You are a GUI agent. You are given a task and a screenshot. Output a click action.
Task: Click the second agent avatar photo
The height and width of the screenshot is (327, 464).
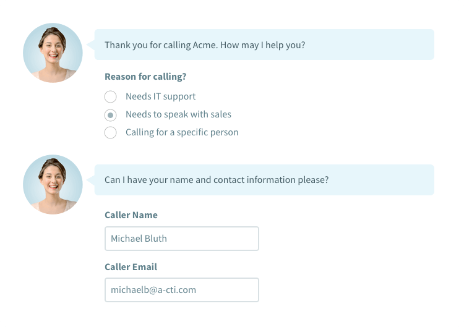[x=53, y=185]
